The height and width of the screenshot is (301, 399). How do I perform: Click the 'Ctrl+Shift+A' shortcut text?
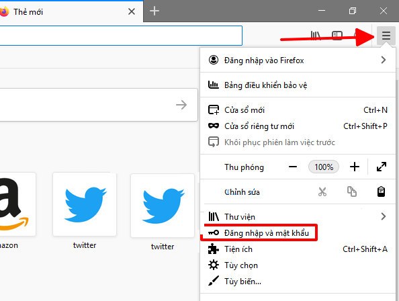(x=365, y=249)
